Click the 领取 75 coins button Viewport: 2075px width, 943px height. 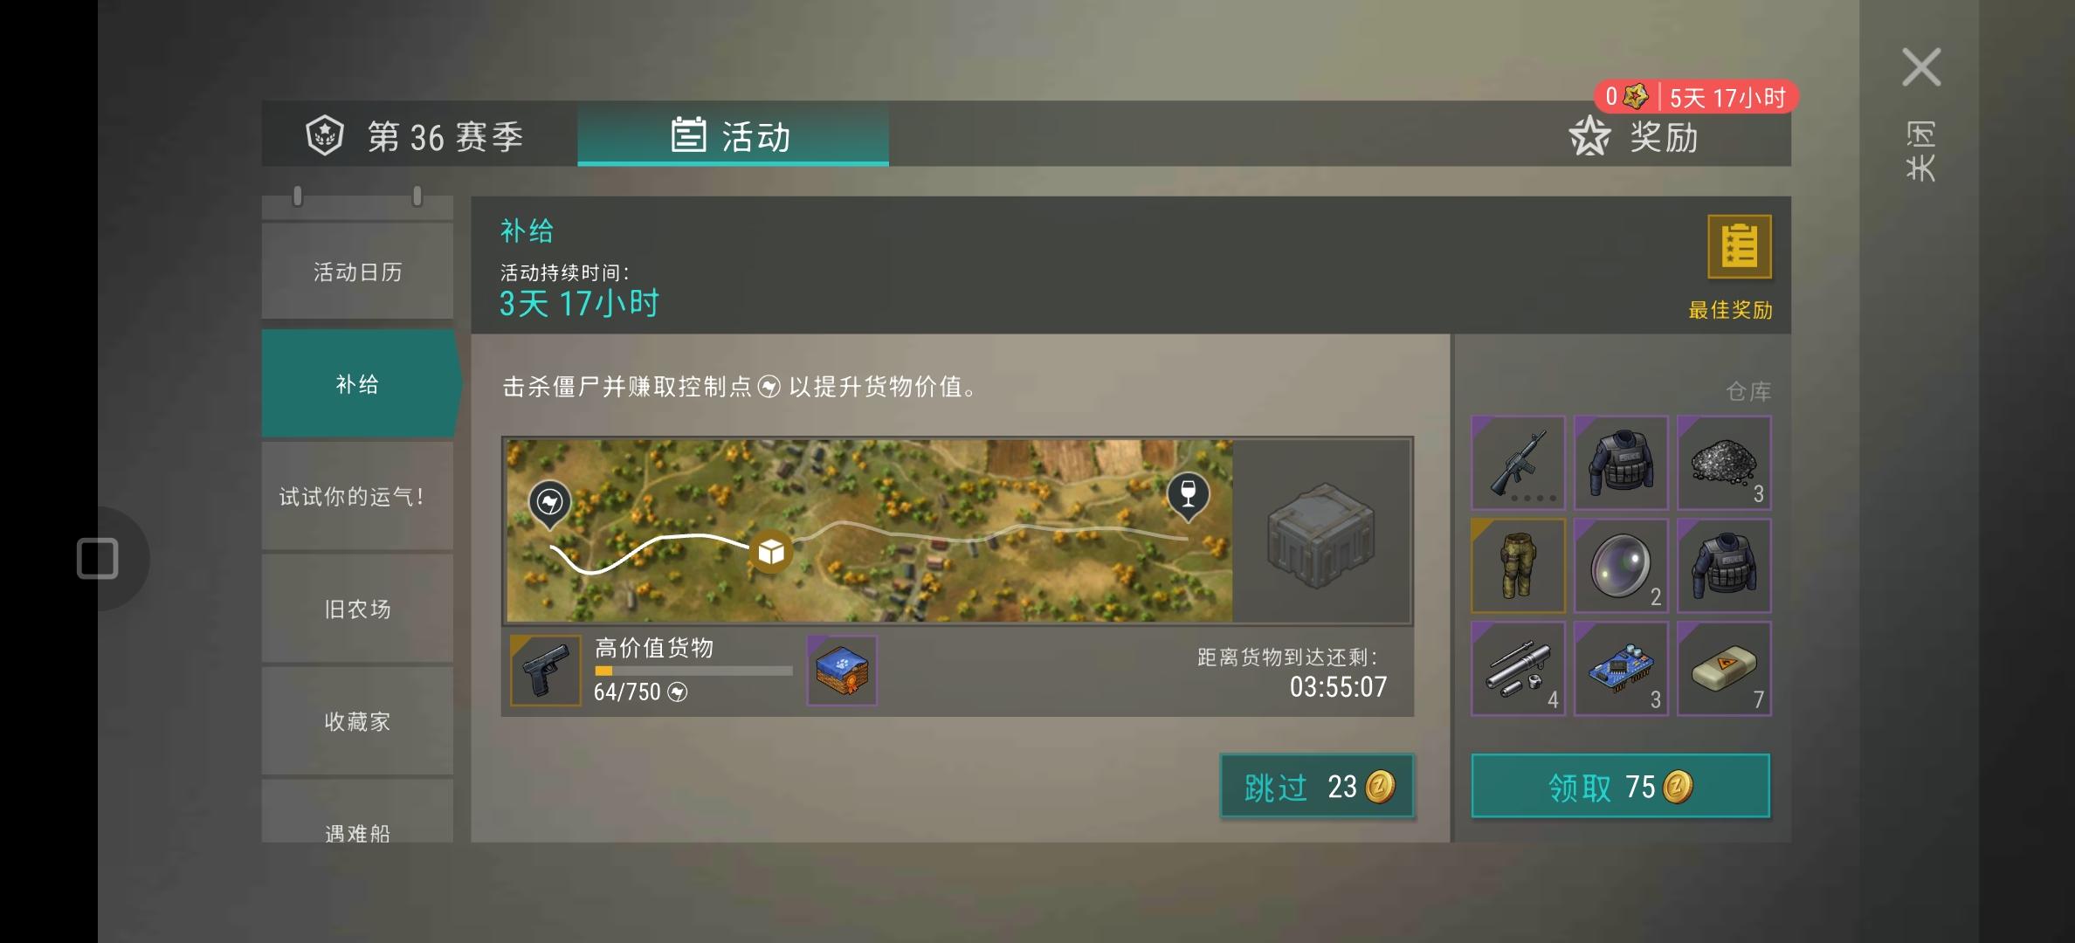1621,787
